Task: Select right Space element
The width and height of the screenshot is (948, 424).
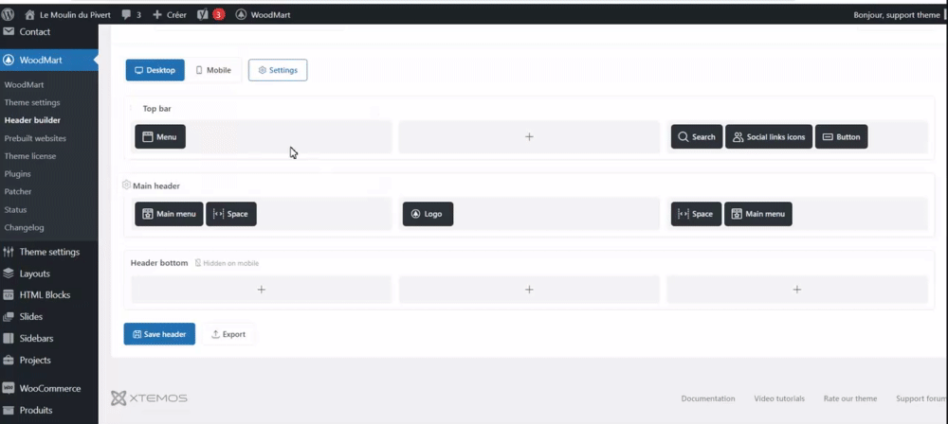Action: click(696, 214)
